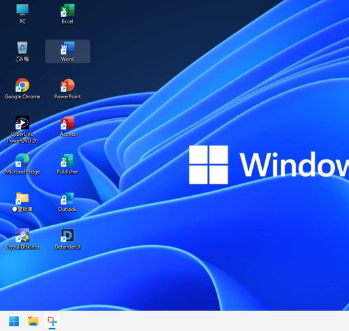Click the "DefenderUI" label text
The height and width of the screenshot is (331, 349).
67,247
